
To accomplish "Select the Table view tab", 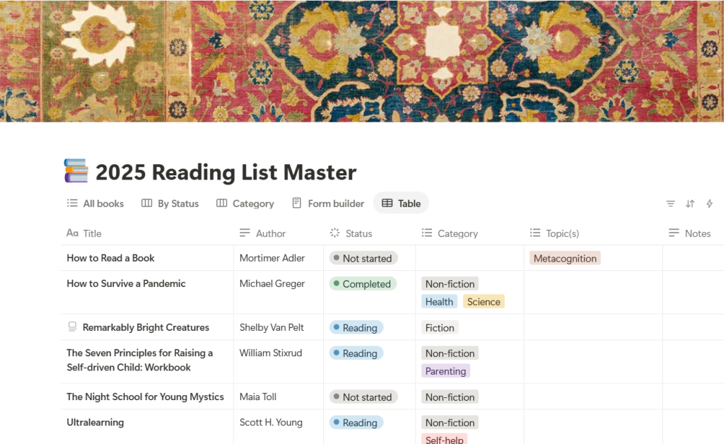I will (401, 204).
